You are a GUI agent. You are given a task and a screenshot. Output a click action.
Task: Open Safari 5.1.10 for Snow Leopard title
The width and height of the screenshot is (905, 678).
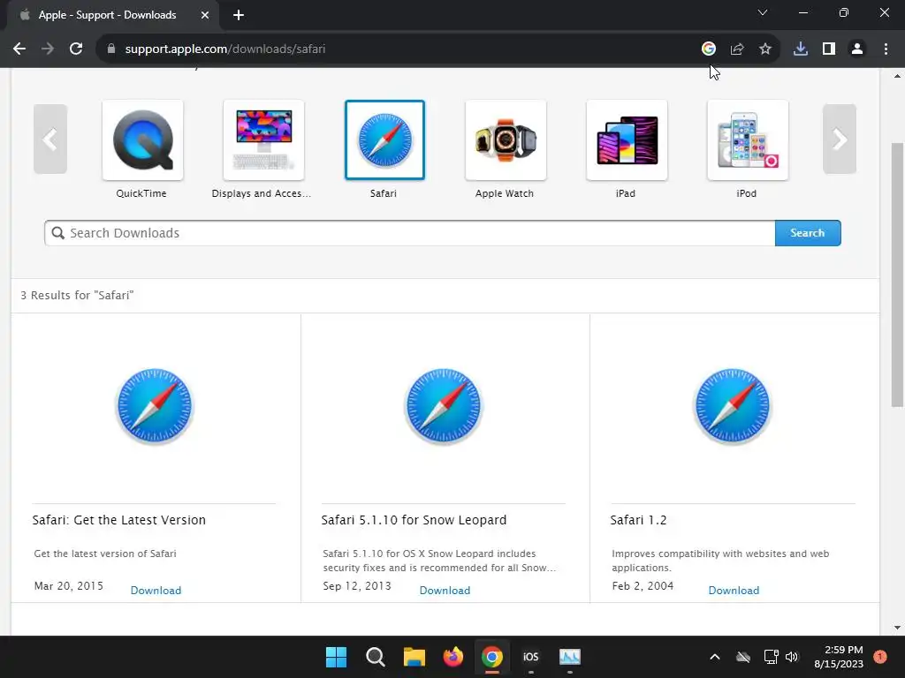point(414,520)
